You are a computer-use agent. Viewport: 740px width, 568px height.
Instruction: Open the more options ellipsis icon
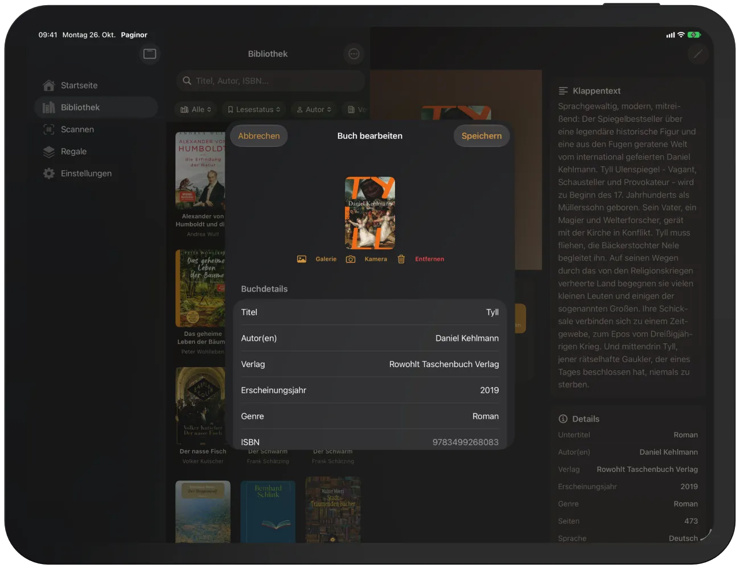click(354, 54)
